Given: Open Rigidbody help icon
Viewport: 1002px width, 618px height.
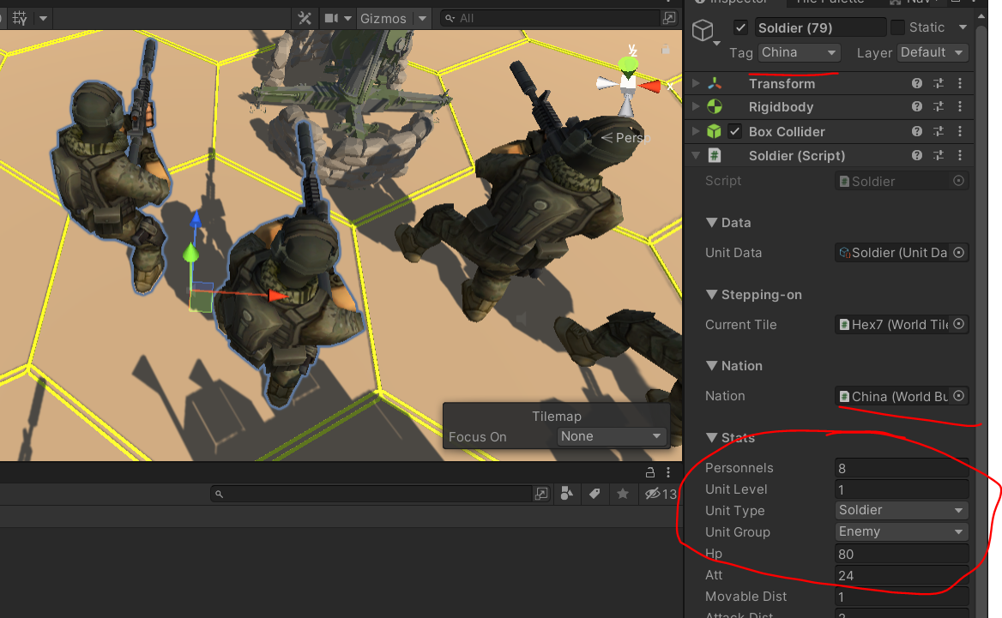Looking at the screenshot, I should (917, 106).
